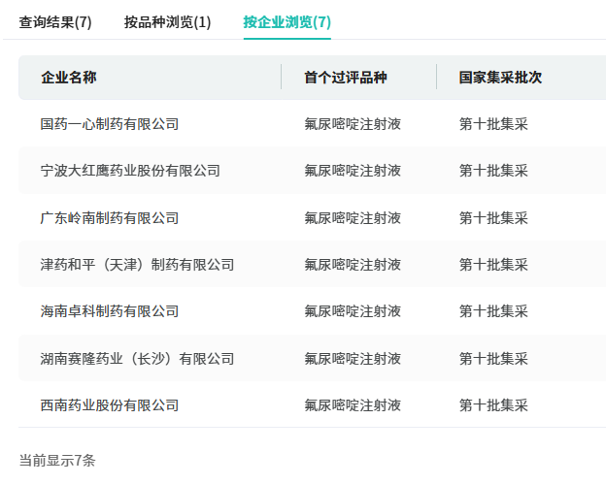Click 氟尿嘧啶注射液 in the 西南药业 row
The height and width of the screenshot is (484, 606).
(353, 405)
